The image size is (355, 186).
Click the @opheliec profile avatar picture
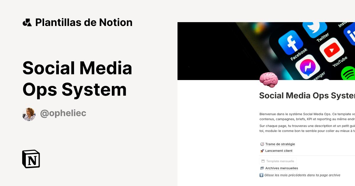tap(29, 114)
